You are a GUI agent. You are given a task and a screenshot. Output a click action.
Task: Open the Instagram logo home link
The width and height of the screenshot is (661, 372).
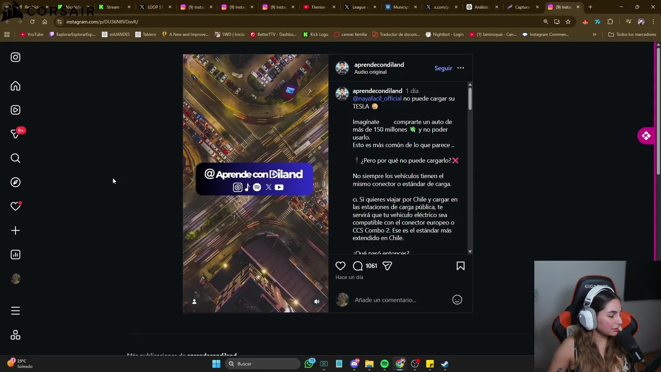pyautogui.click(x=15, y=57)
